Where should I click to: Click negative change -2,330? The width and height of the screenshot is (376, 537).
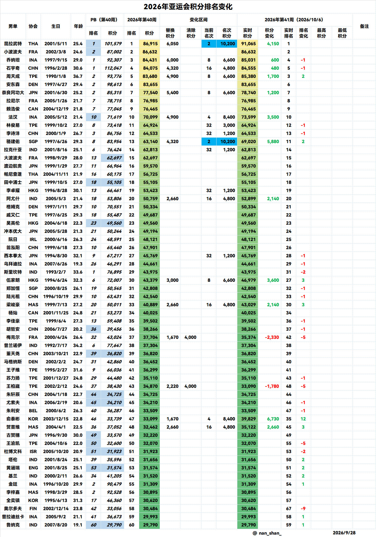(x=272, y=337)
